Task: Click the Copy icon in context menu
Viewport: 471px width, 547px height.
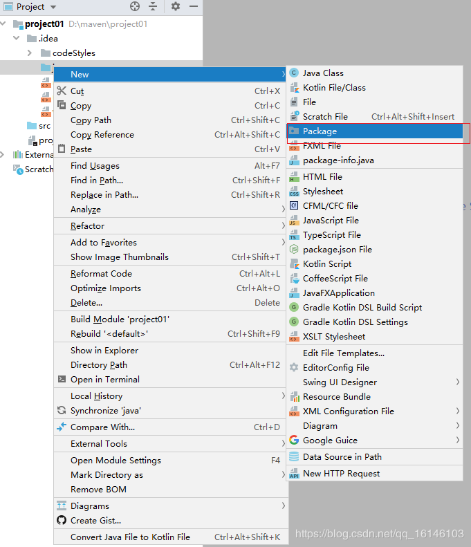Action: pos(62,105)
